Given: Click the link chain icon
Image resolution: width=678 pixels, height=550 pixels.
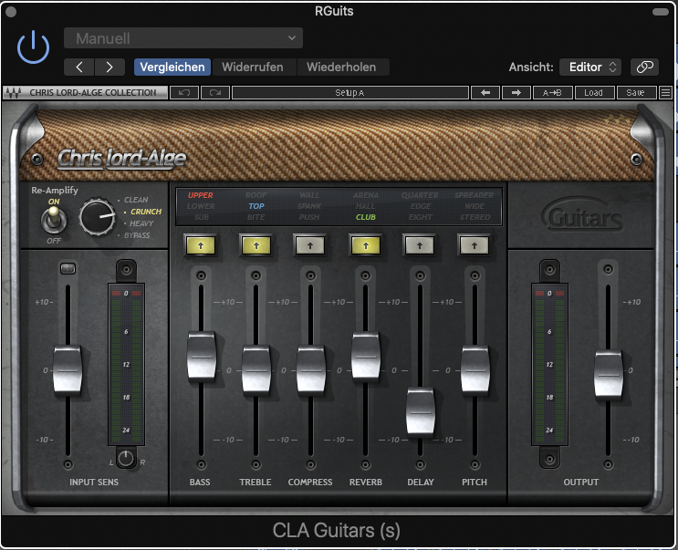Looking at the screenshot, I should tap(644, 67).
